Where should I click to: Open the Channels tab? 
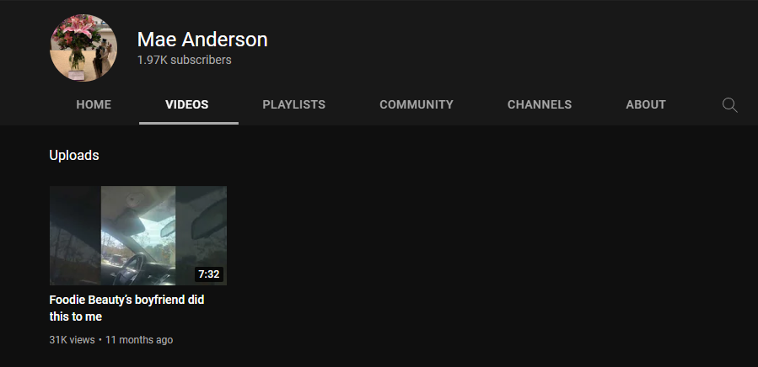point(540,104)
